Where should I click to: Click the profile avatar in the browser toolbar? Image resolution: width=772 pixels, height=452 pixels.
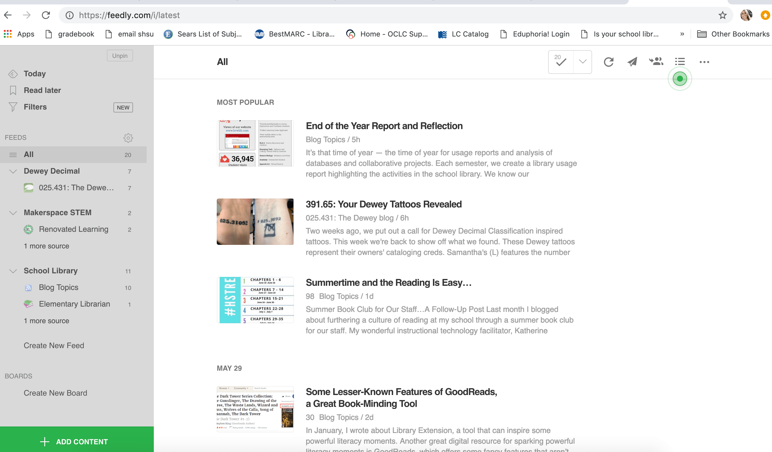click(x=746, y=15)
